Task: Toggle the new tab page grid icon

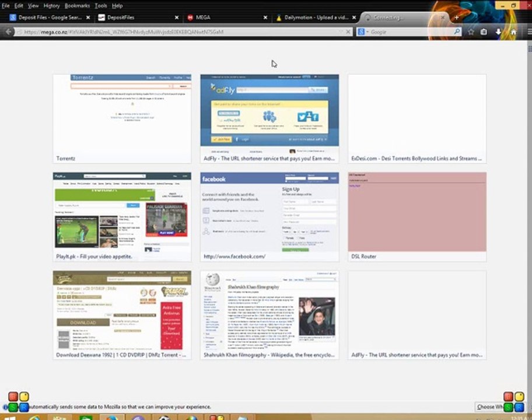Action: click(x=530, y=49)
